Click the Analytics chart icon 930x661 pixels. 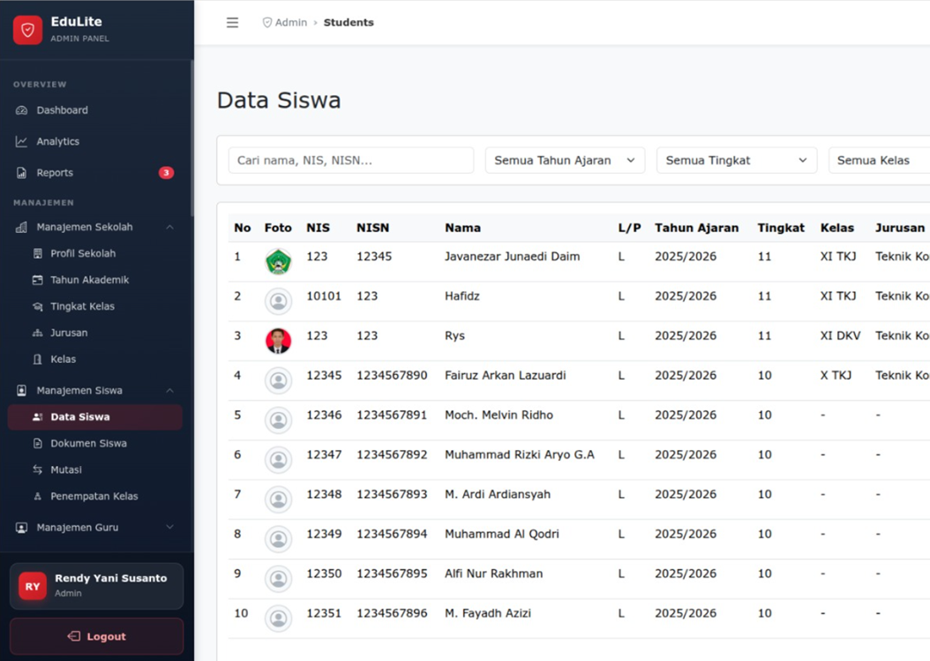pos(21,142)
